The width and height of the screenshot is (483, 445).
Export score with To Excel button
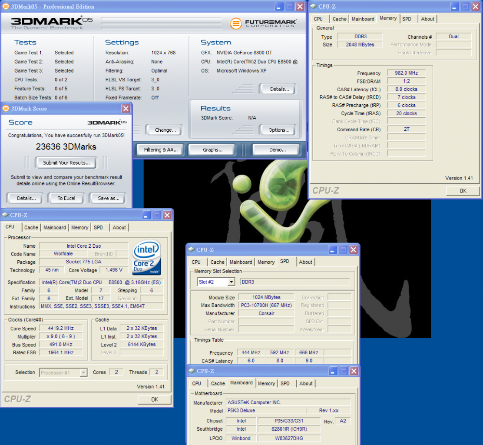66,198
